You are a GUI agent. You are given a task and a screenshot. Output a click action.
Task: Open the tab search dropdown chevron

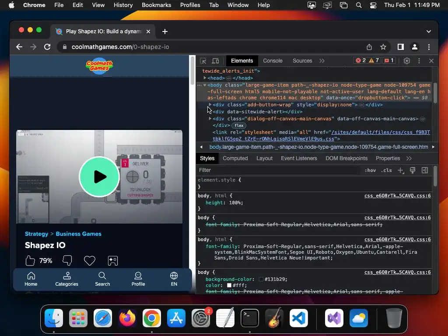[429, 31]
